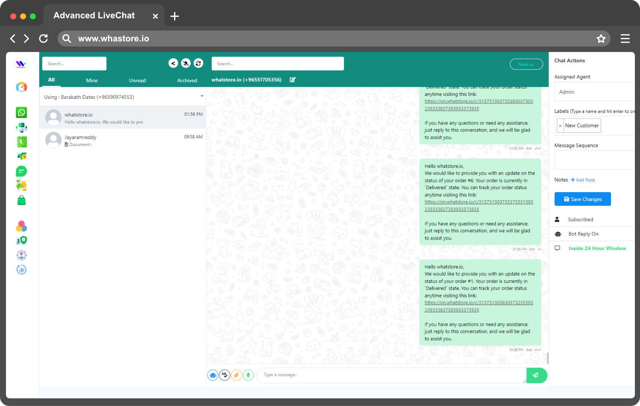Attach a file with paperclip icon
The width and height of the screenshot is (640, 406).
click(x=236, y=375)
